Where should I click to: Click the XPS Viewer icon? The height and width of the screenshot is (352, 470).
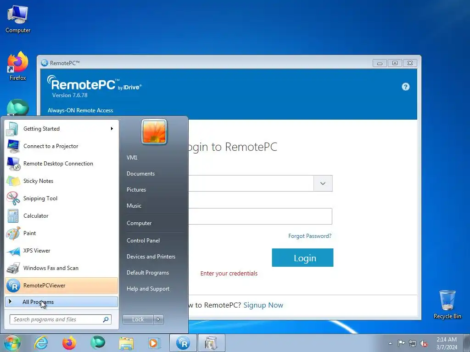point(13,251)
